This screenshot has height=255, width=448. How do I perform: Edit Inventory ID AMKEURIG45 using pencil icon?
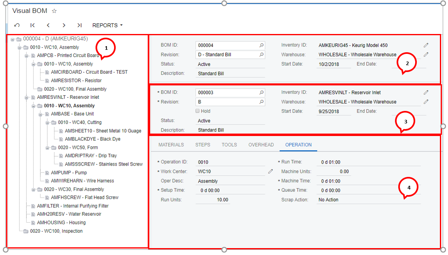click(426, 45)
